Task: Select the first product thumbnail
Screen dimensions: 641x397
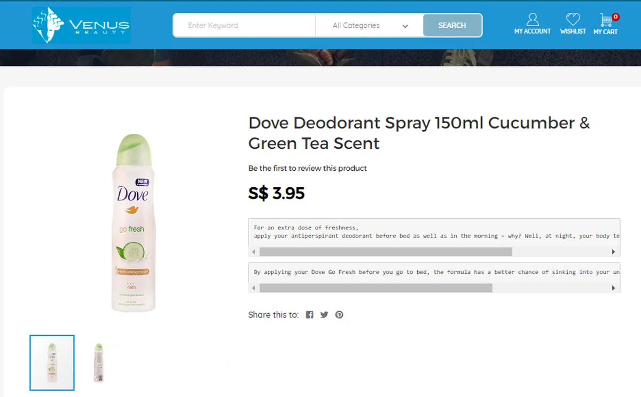Action: pos(52,362)
